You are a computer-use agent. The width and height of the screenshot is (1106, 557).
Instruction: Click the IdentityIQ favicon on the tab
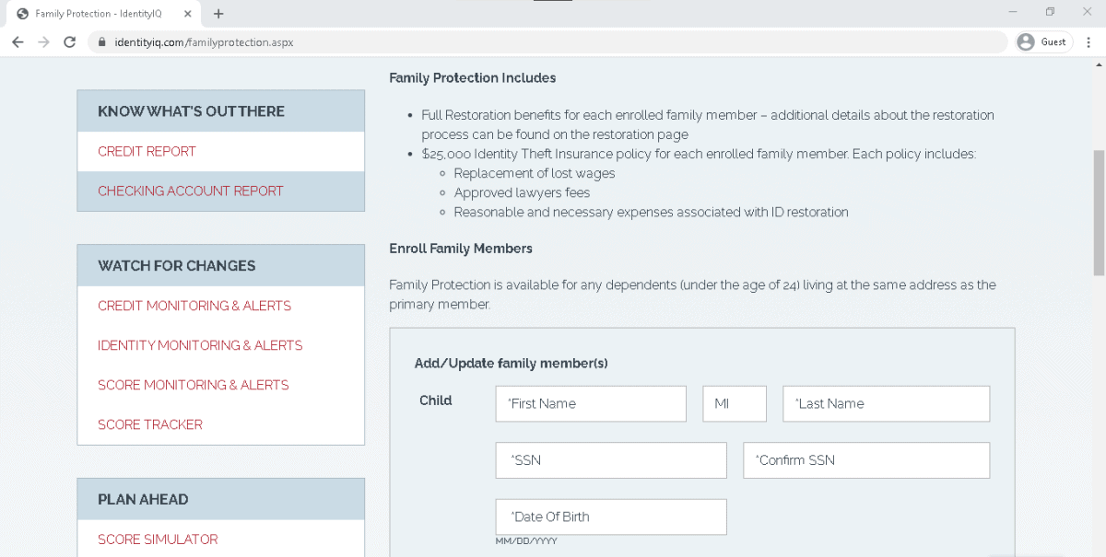click(20, 14)
